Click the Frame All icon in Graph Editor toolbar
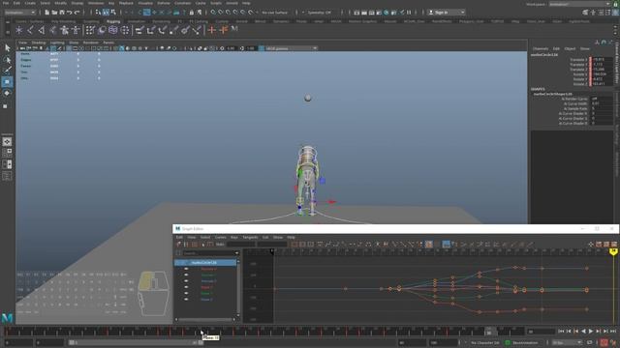 [294, 245]
